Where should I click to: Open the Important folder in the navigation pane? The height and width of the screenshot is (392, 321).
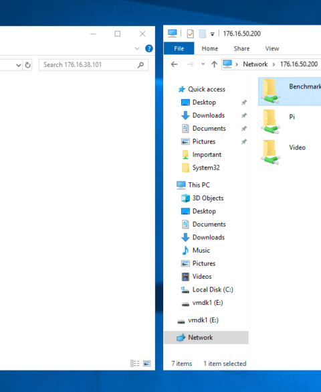pos(207,155)
